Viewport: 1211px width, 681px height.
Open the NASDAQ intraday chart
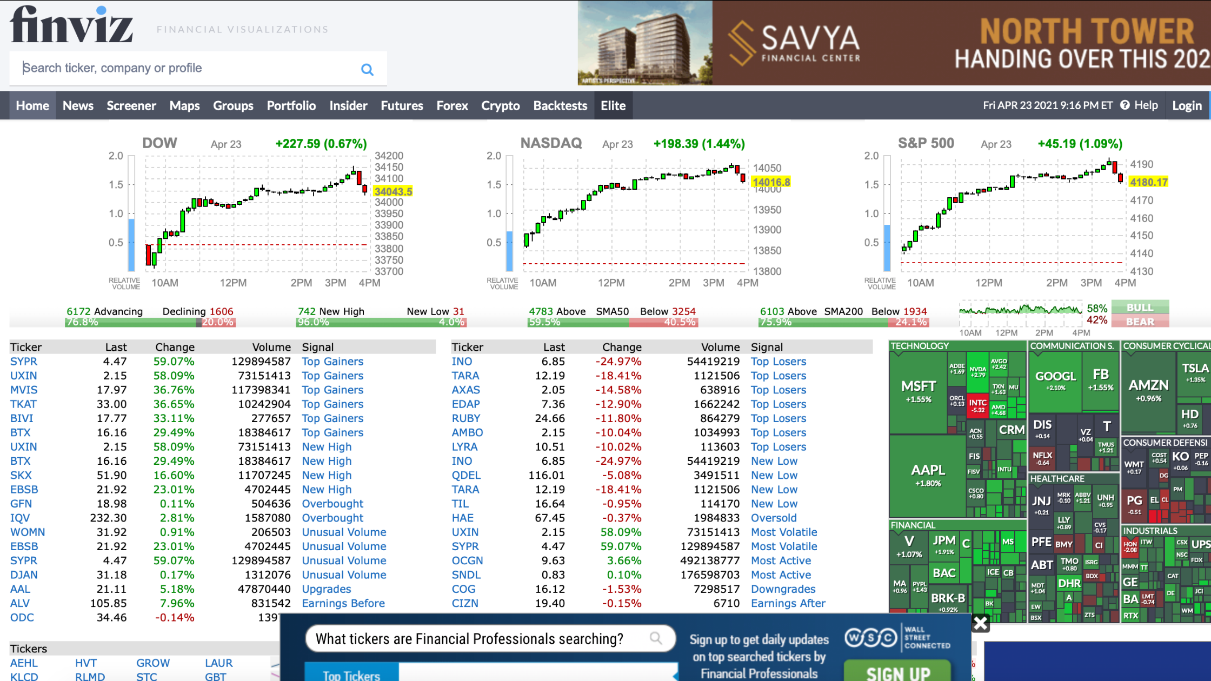click(638, 213)
